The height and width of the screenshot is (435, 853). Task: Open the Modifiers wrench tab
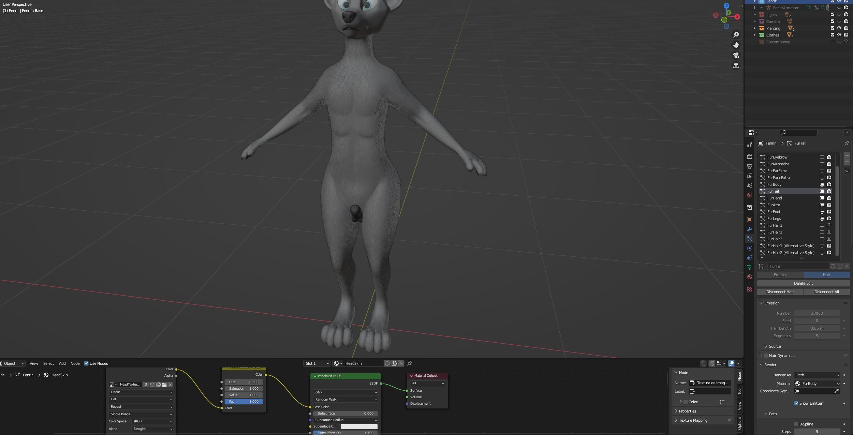tap(749, 229)
